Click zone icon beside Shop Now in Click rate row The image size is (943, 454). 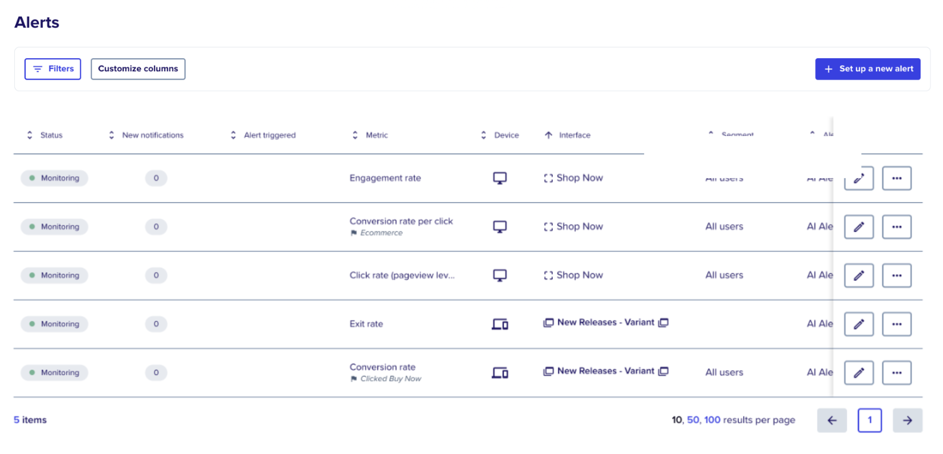pyautogui.click(x=548, y=275)
